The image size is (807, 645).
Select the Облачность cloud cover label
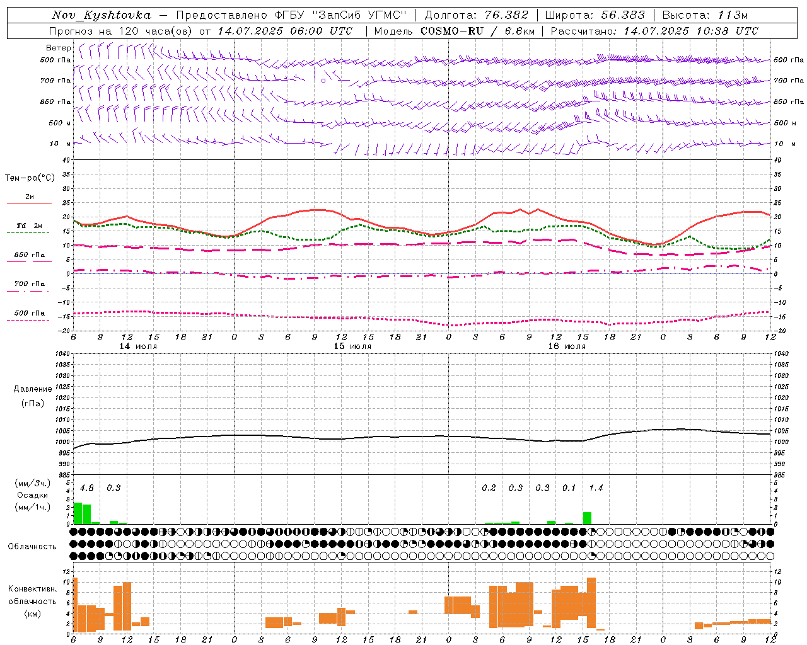coord(32,547)
